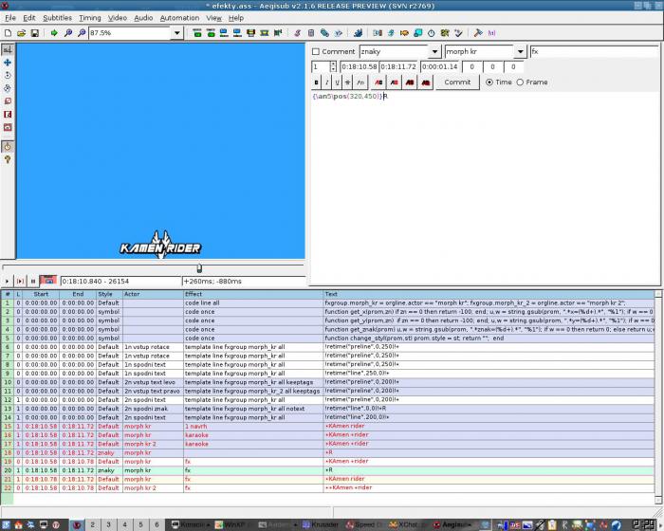Switch to virtual desktop 3 in taskbar
The image size is (664, 531).
(108, 525)
